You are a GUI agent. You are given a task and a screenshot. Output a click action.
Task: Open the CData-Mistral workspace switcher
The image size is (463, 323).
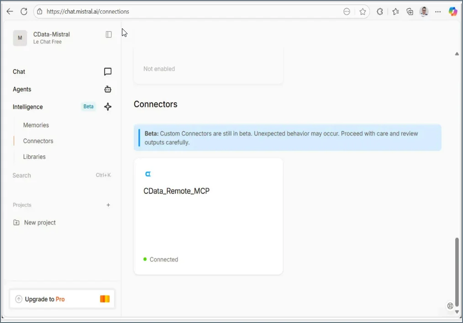(x=52, y=38)
